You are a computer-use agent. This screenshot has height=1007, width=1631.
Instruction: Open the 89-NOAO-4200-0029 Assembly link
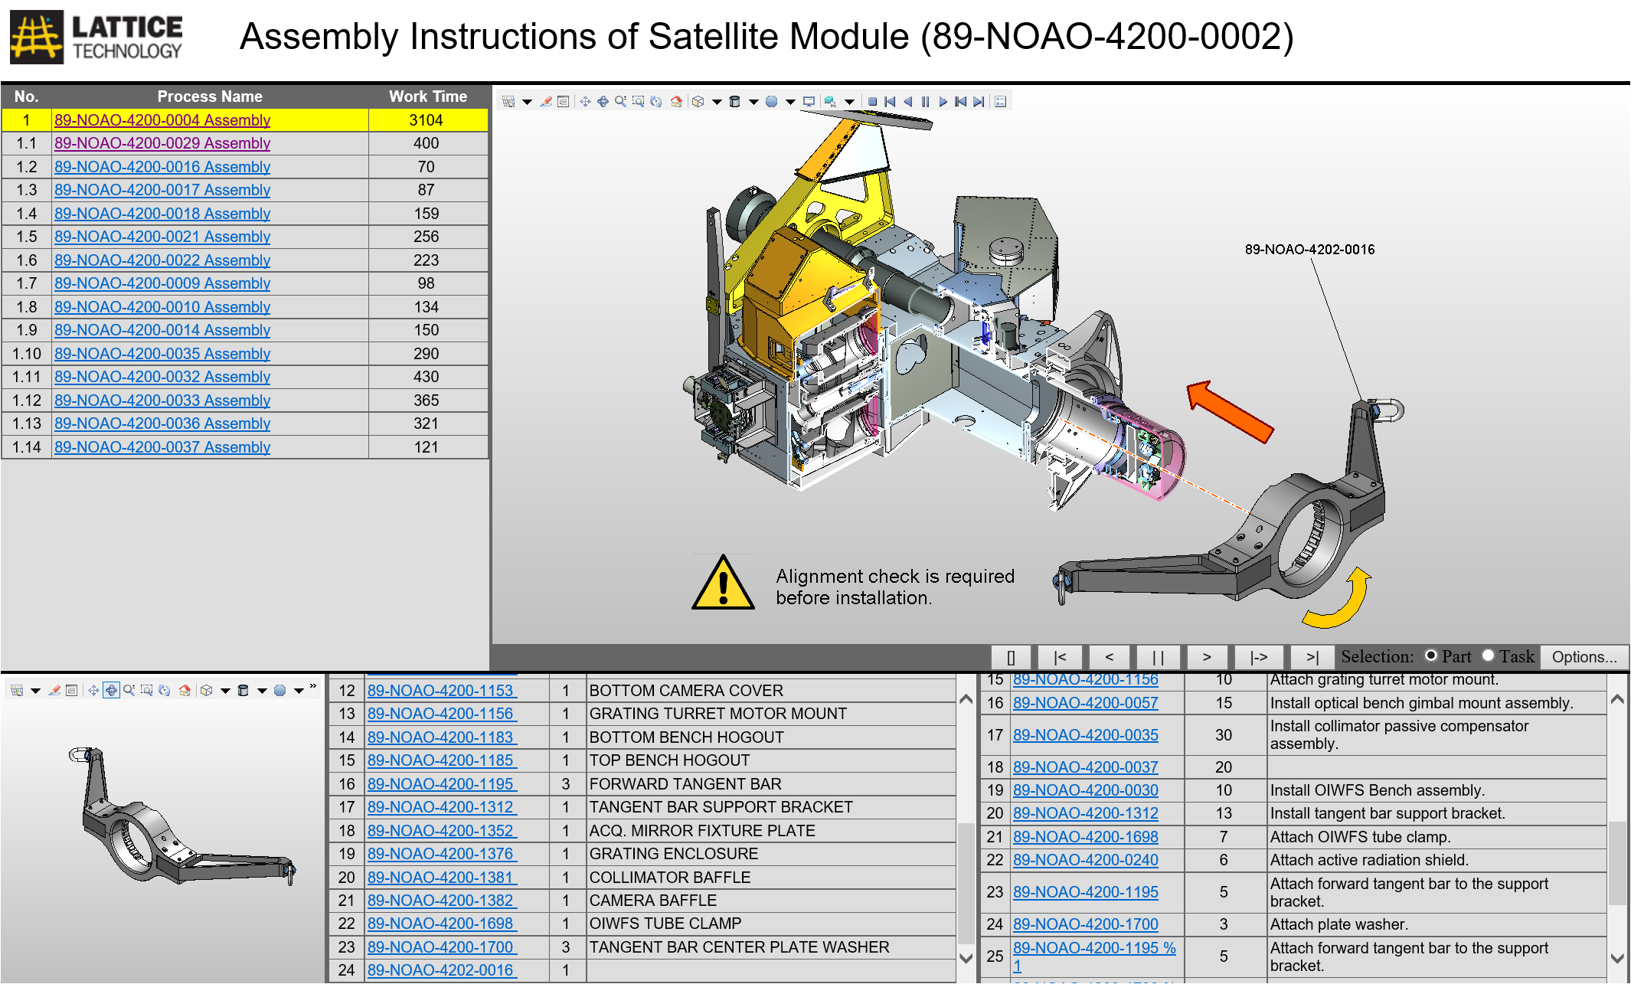pos(162,143)
